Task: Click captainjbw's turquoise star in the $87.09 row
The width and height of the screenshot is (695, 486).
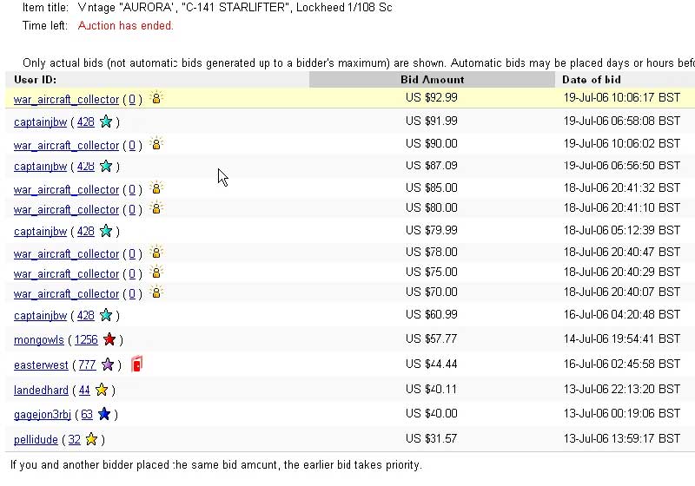Action: 106,166
